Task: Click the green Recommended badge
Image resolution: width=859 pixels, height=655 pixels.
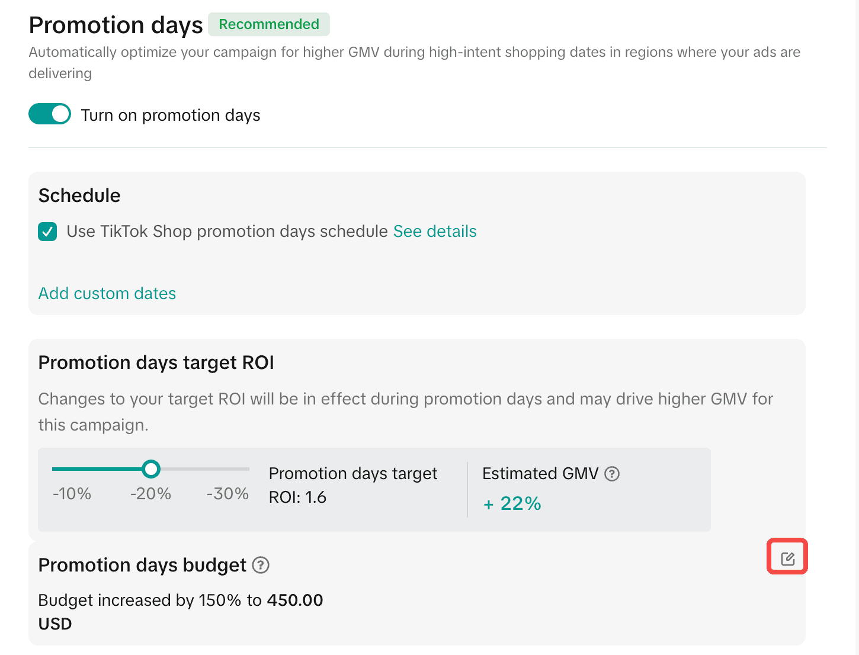Action: pyautogui.click(x=269, y=24)
